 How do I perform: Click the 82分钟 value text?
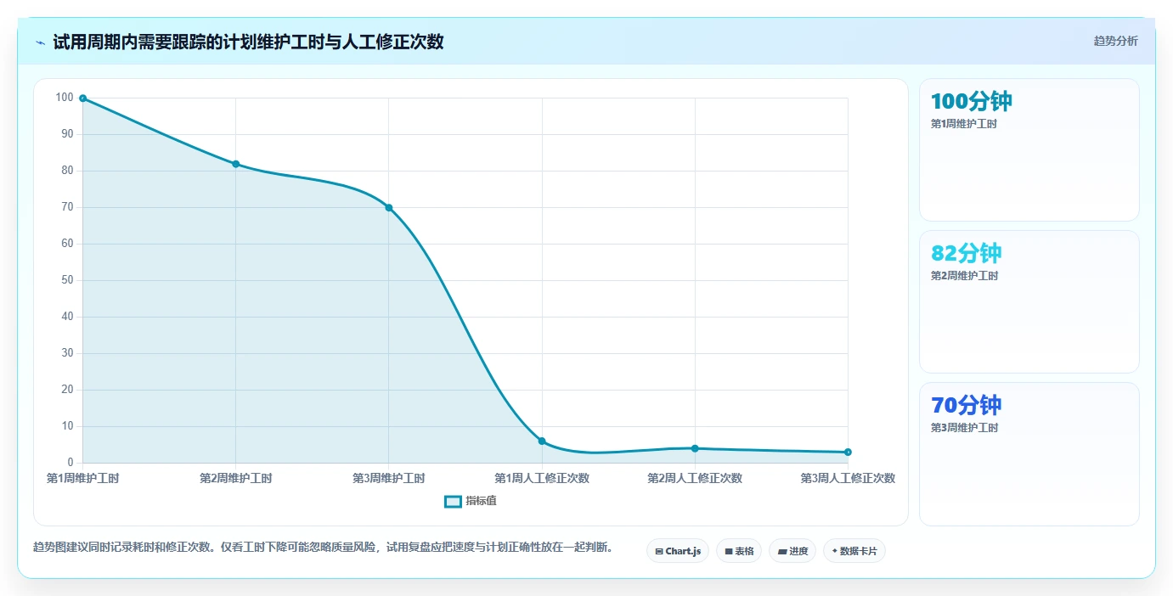[967, 253]
